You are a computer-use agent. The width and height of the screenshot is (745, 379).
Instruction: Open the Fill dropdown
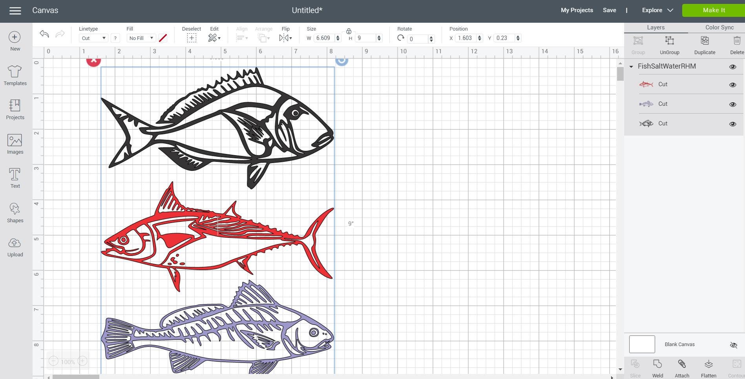141,38
